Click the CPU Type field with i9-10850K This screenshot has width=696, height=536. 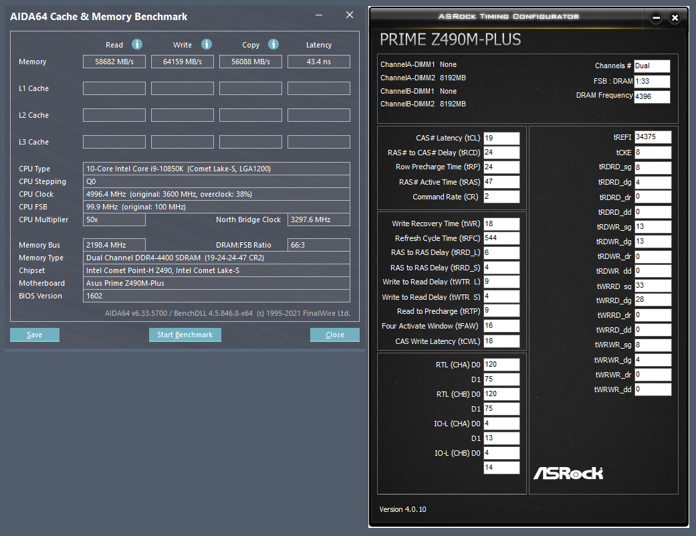[x=217, y=169]
